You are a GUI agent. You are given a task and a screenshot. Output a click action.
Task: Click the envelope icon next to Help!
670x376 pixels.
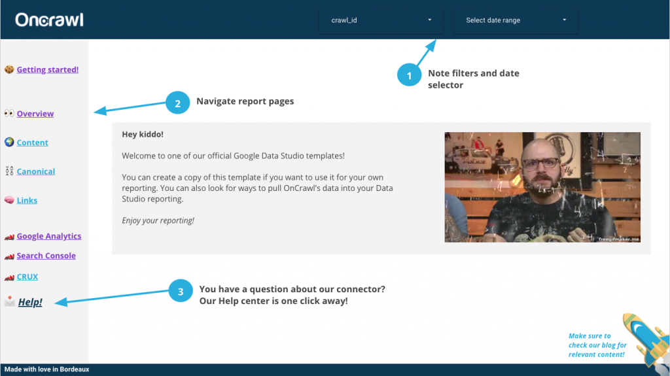[9, 301]
